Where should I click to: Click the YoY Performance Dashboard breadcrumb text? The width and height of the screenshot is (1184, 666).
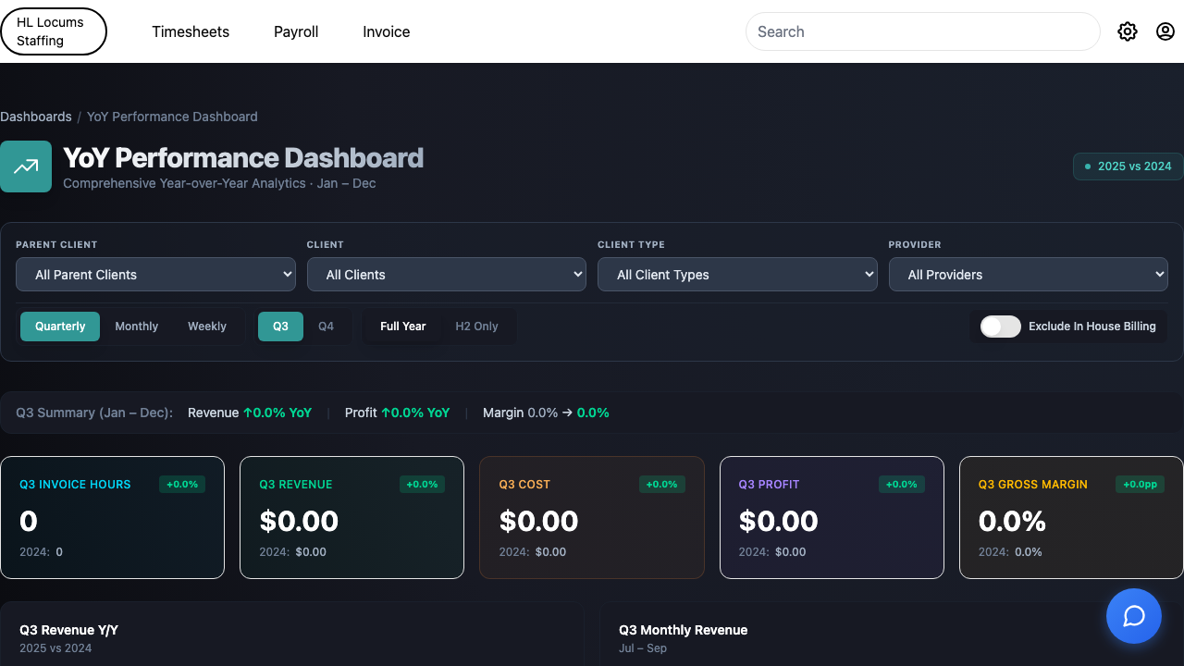[172, 117]
